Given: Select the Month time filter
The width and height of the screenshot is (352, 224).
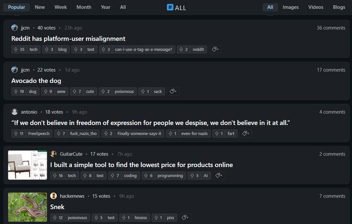Looking at the screenshot, I should (84, 7).
